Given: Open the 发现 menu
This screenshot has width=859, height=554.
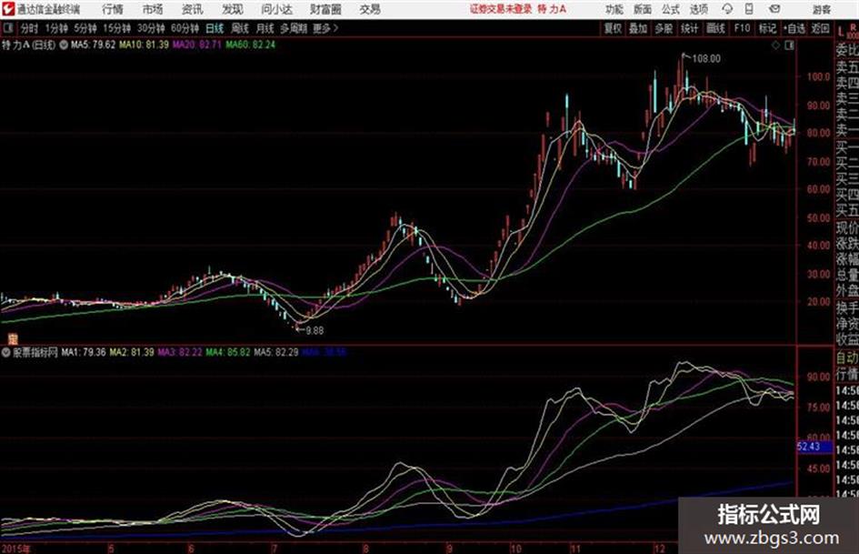Looking at the screenshot, I should click(x=233, y=9).
